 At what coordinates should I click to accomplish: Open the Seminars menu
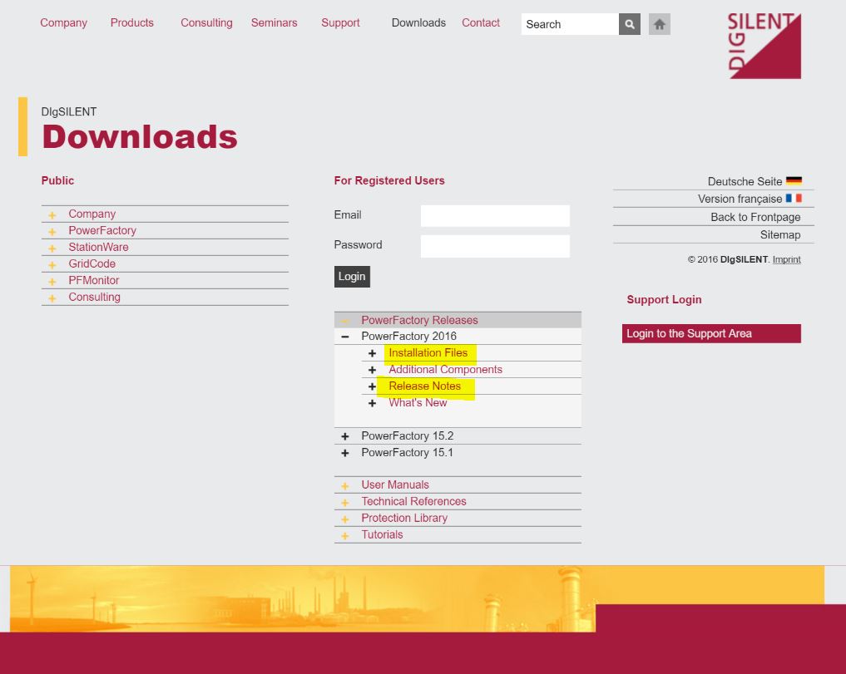tap(274, 23)
